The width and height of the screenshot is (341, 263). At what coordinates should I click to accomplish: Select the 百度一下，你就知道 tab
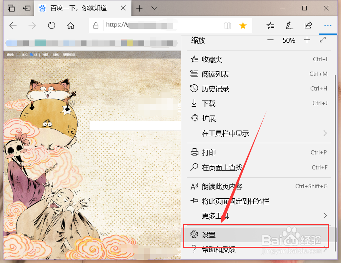coord(83,8)
